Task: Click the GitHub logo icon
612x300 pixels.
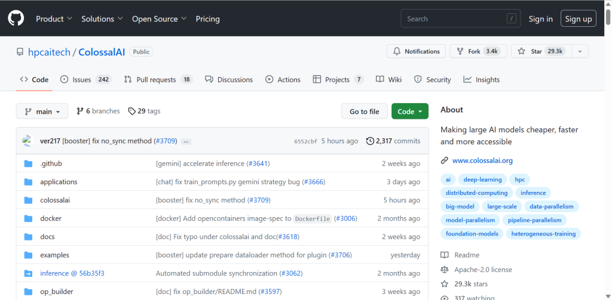Action: [16, 18]
